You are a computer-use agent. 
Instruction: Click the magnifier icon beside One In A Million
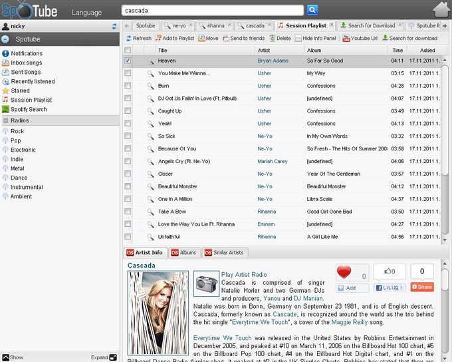(150, 199)
